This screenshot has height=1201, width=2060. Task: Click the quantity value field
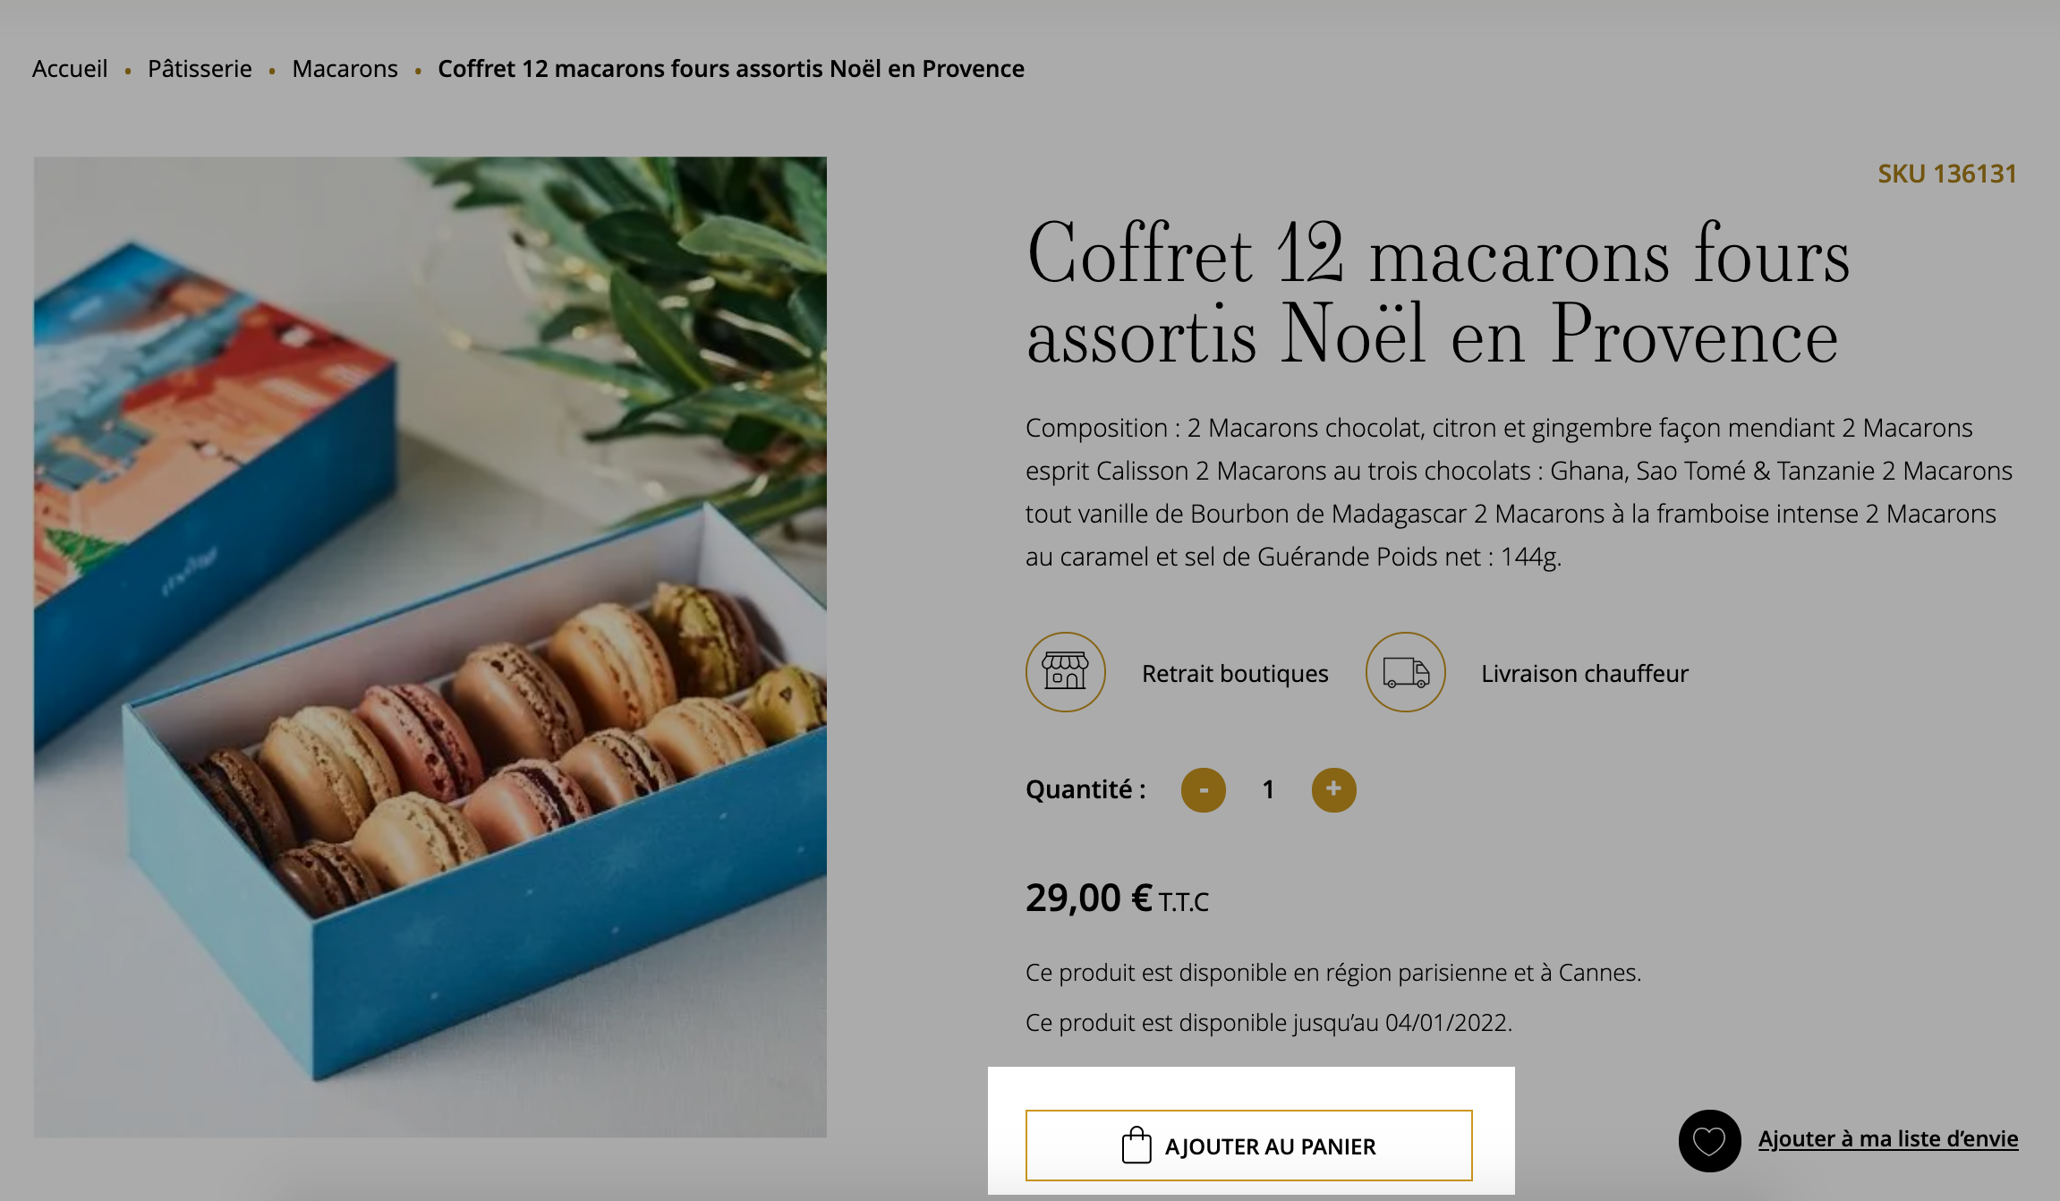[x=1268, y=790]
